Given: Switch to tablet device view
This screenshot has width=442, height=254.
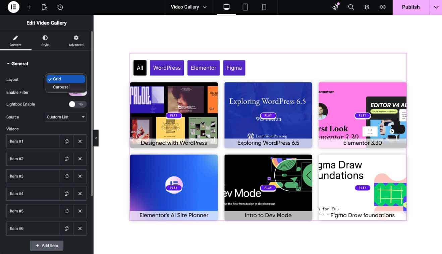Looking at the screenshot, I should pos(245,7).
